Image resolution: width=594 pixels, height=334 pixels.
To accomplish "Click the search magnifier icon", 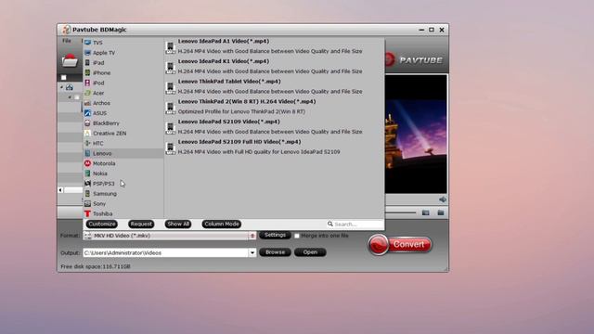I will [x=330, y=224].
